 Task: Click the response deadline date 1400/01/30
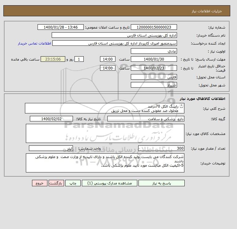point(154,59)
